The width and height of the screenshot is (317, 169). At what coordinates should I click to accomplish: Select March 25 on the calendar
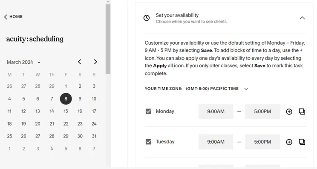click(9, 136)
